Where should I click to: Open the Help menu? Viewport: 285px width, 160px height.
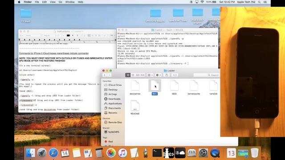click(x=81, y=2)
